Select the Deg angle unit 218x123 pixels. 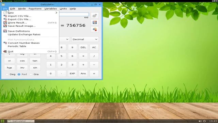[11, 74]
